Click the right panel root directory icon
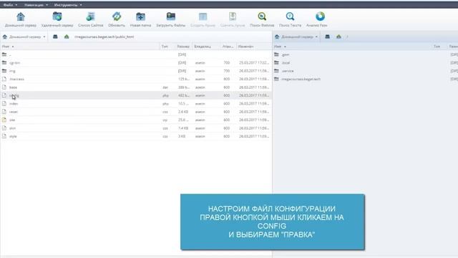458x258 pixels. pos(328,37)
